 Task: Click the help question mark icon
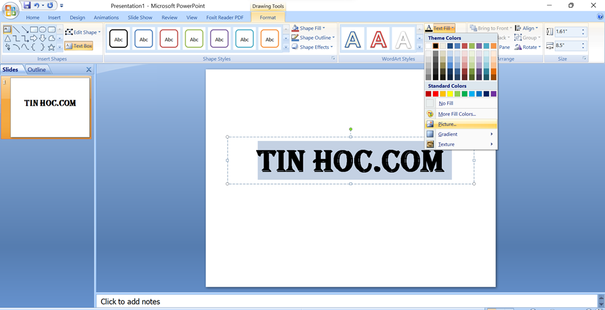(600, 17)
